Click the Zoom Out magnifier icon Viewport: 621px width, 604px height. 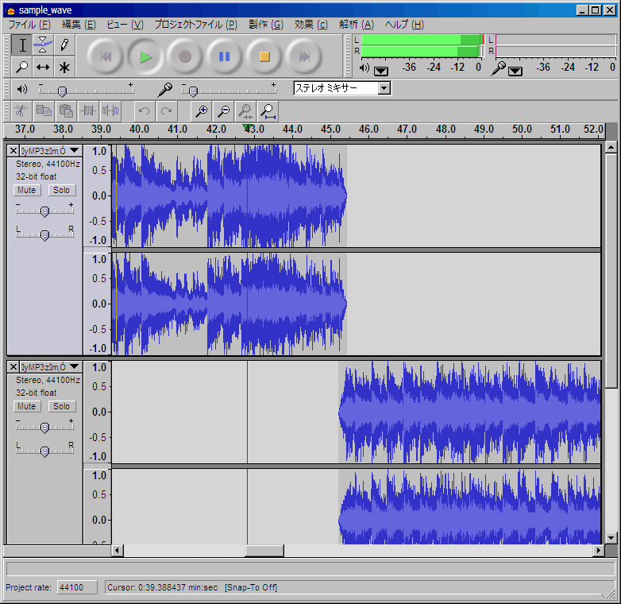[223, 111]
